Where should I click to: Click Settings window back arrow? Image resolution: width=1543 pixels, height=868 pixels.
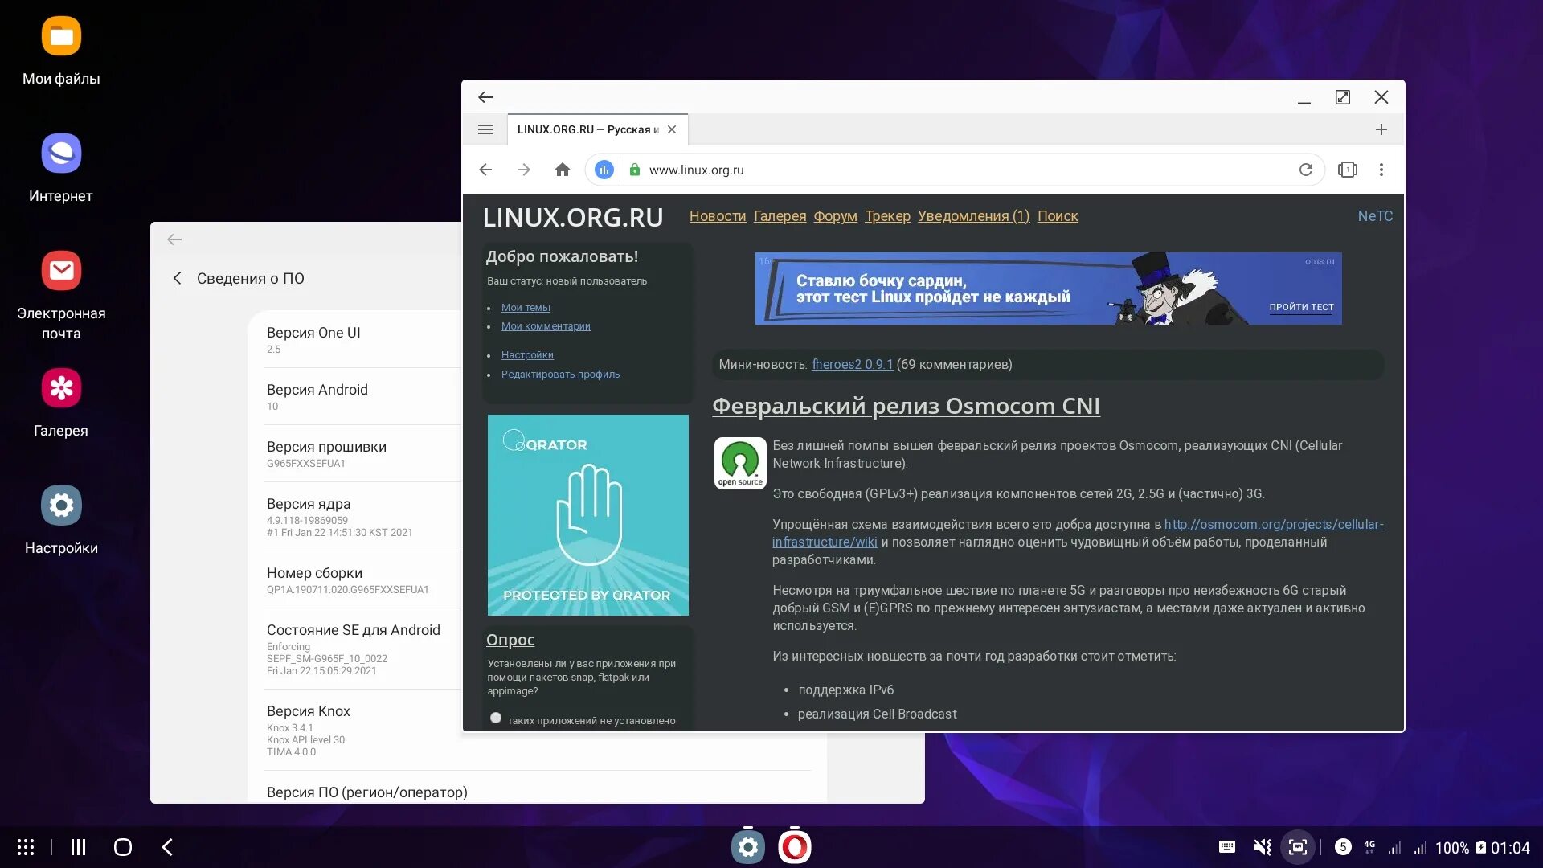click(174, 240)
